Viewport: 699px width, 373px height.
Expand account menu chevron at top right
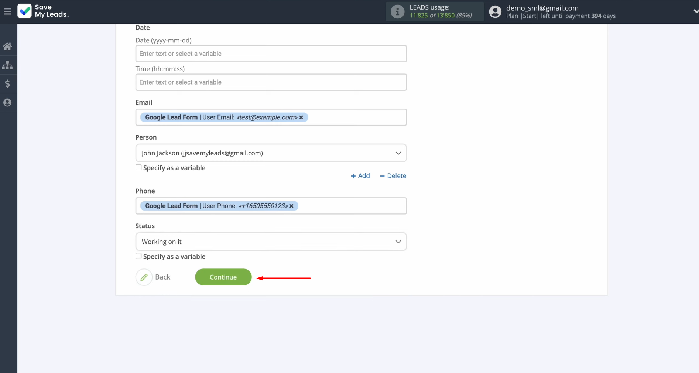(x=695, y=11)
